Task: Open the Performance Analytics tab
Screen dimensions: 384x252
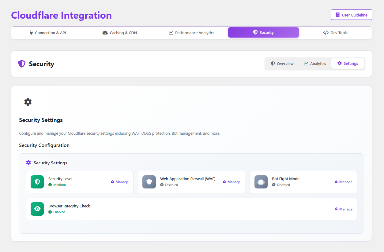Action: coord(191,33)
